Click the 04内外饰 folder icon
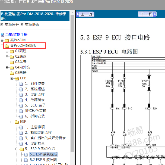 pyautogui.click(x=12, y=68)
